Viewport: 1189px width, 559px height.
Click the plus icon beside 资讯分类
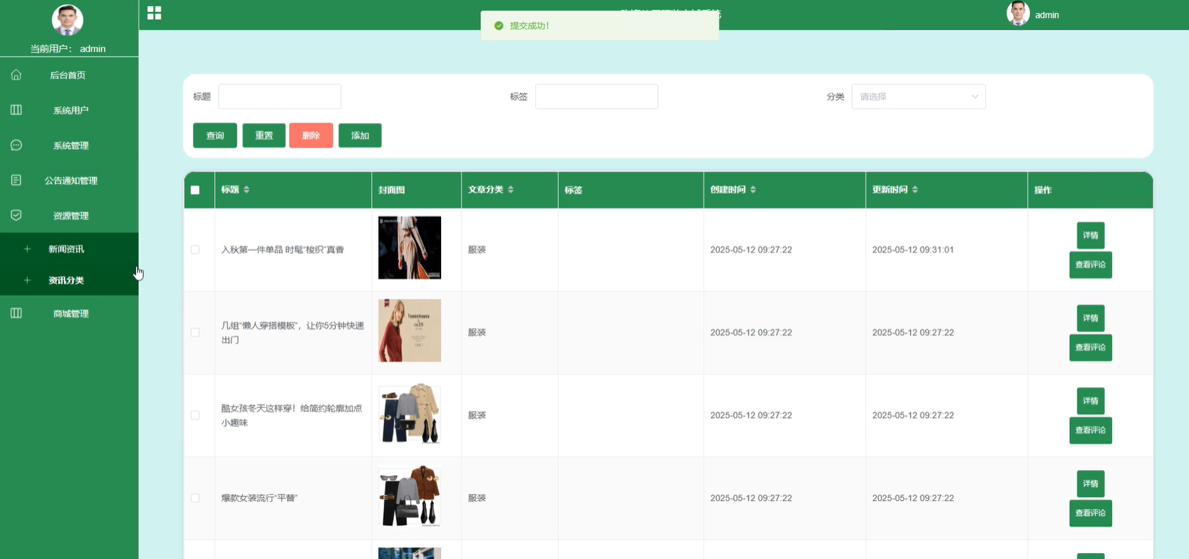[27, 280]
